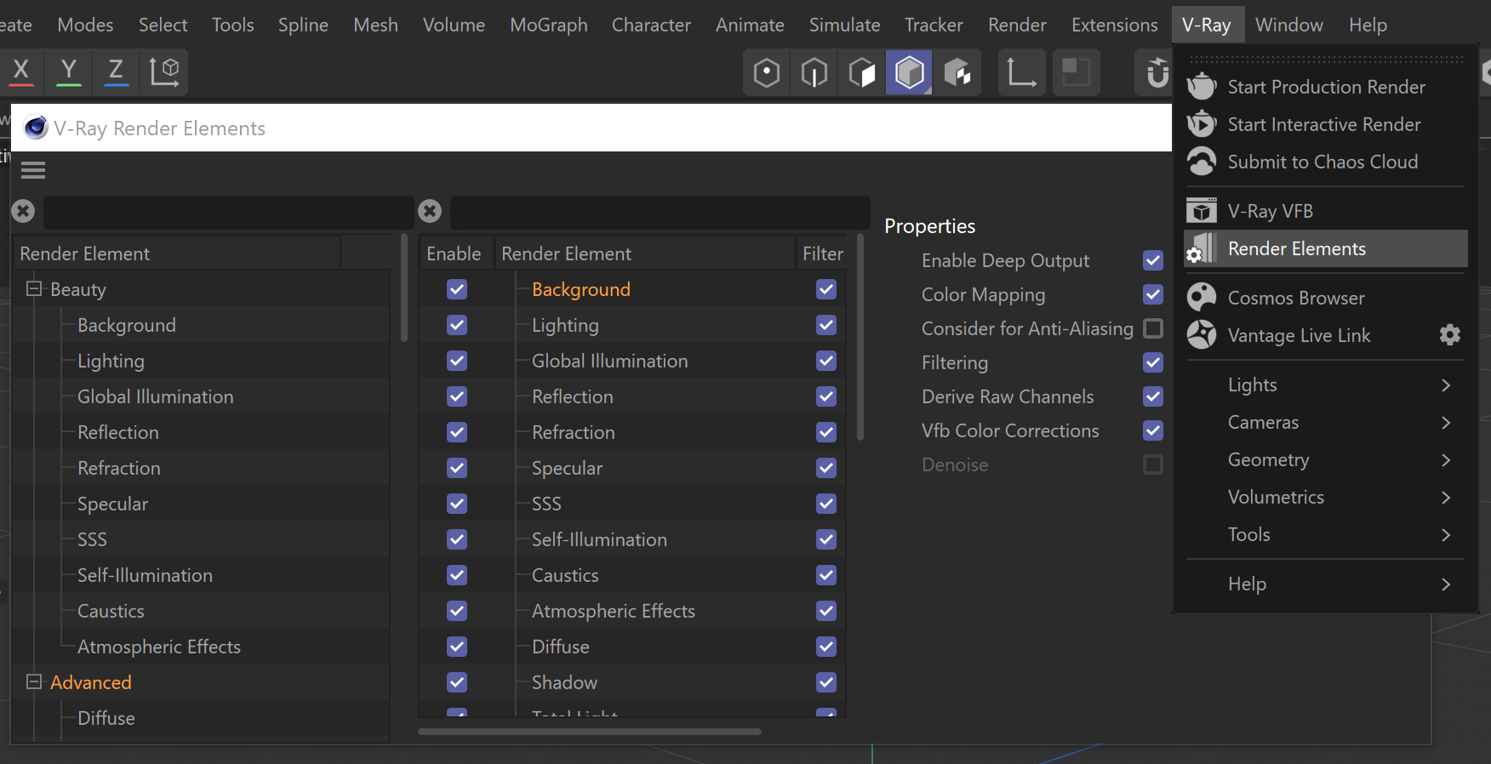
Task: Uncheck Filter for Lighting element
Action: click(826, 325)
